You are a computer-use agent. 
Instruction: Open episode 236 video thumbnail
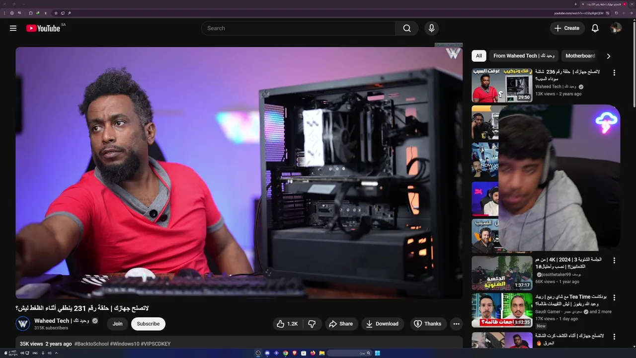[x=502, y=85]
